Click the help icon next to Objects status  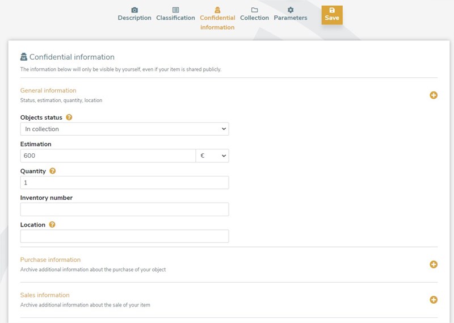(69, 118)
